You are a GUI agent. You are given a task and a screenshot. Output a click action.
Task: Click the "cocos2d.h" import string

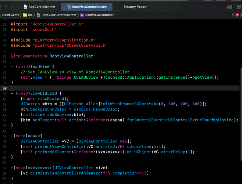click(x=43, y=29)
